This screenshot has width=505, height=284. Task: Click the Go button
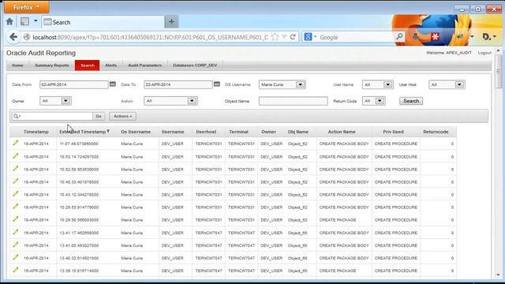(99, 116)
